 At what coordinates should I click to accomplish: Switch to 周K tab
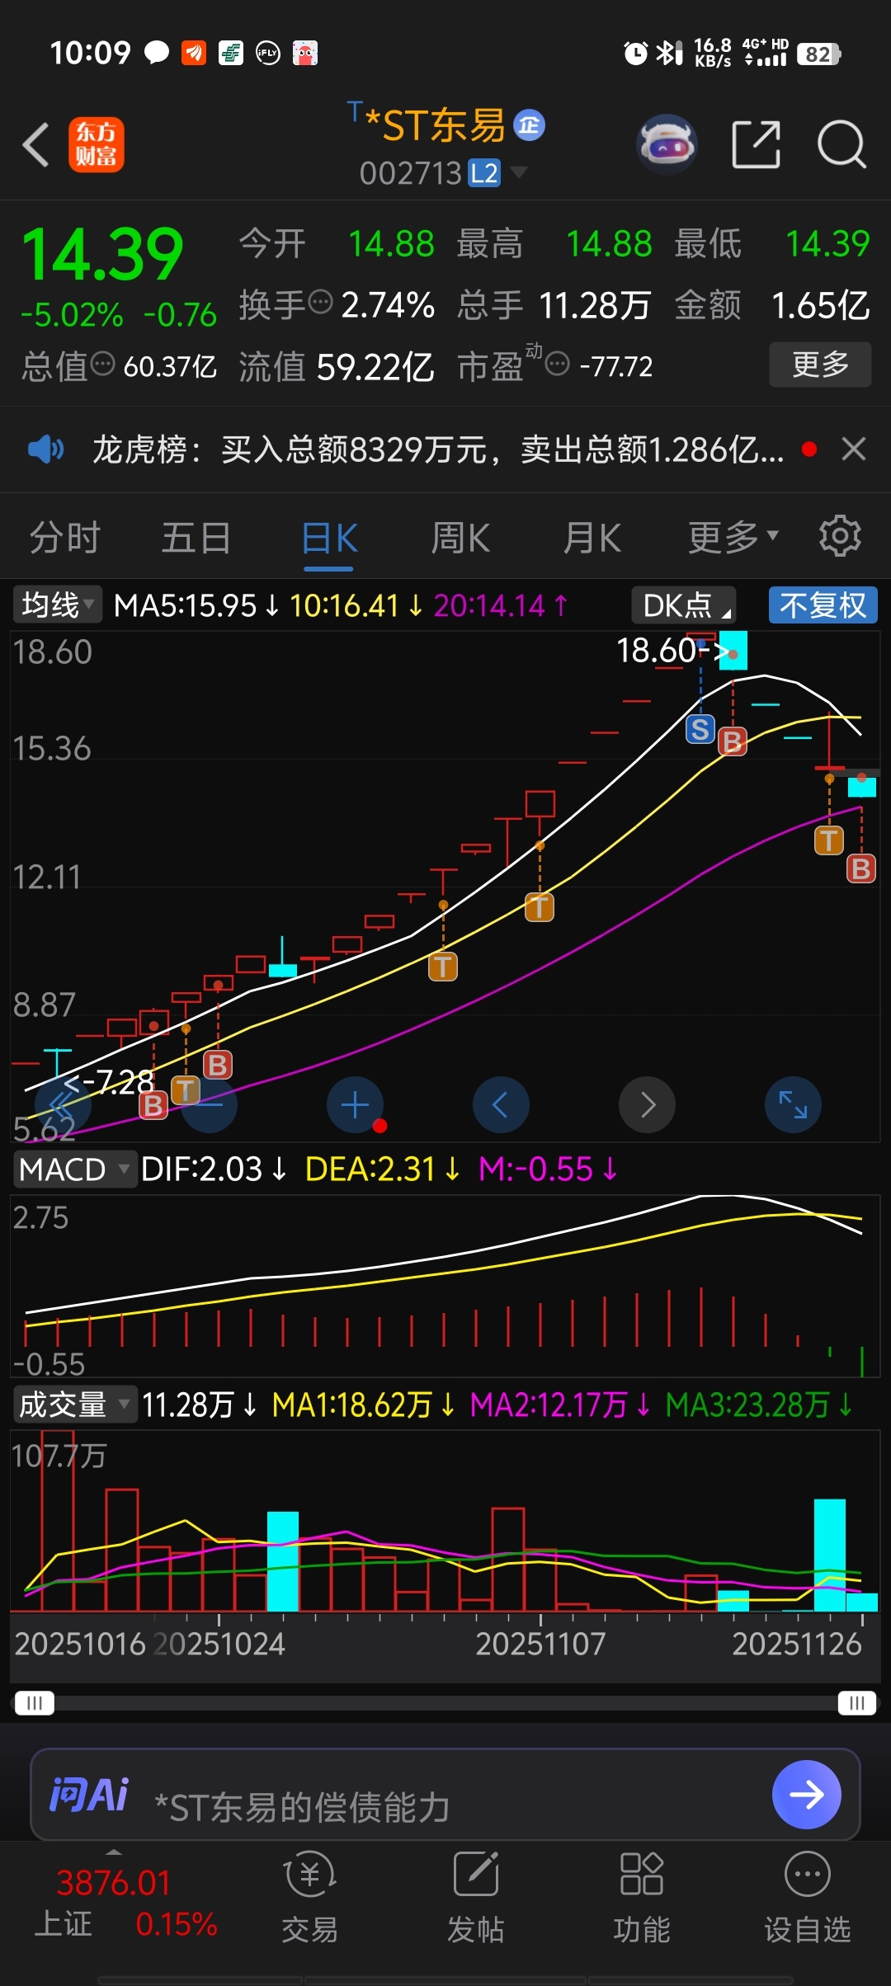click(x=460, y=539)
